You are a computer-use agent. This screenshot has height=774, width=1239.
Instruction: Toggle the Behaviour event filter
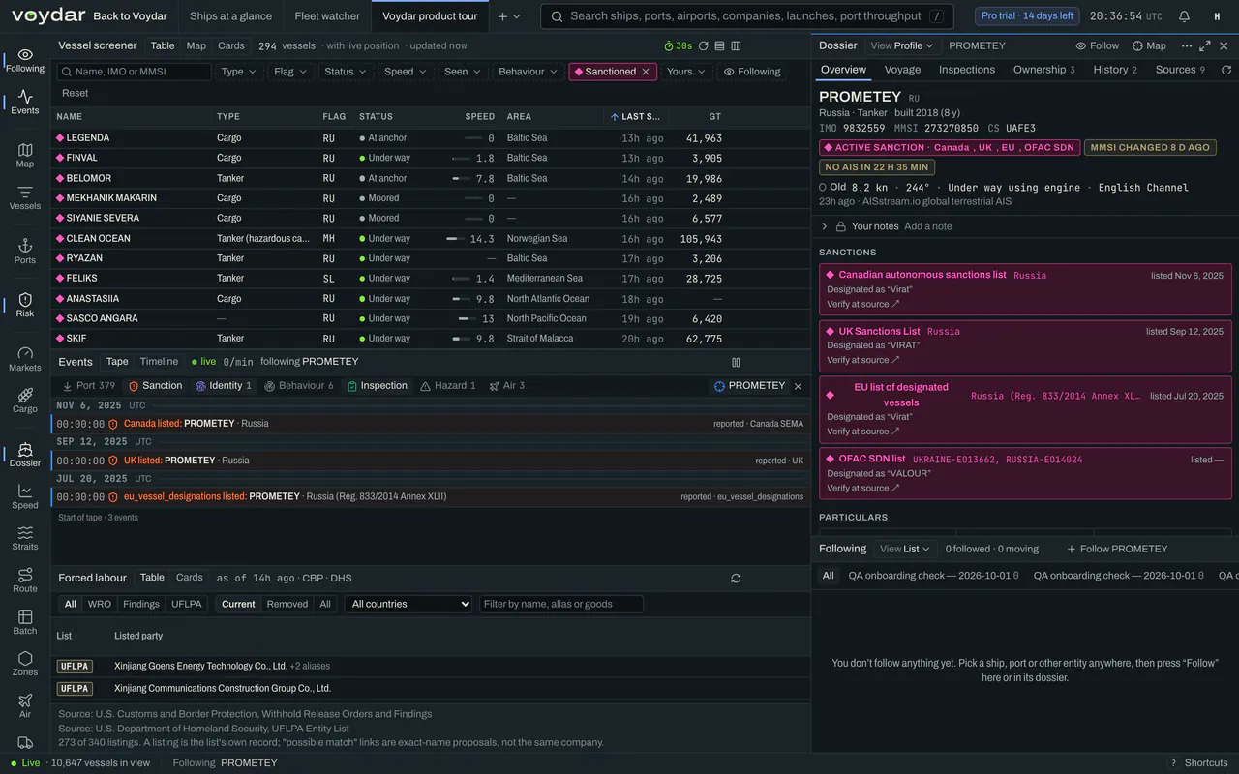298,385
